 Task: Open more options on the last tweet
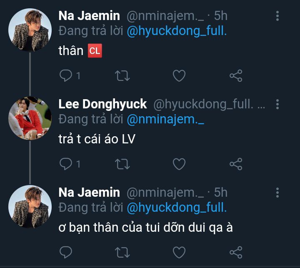(x=277, y=192)
